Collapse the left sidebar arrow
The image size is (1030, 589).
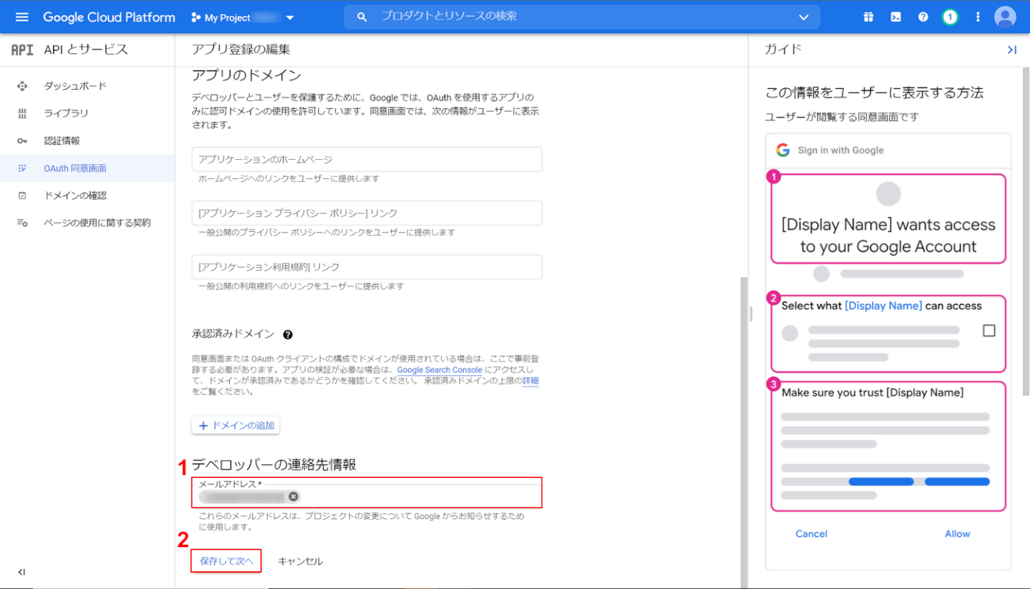tap(21, 572)
